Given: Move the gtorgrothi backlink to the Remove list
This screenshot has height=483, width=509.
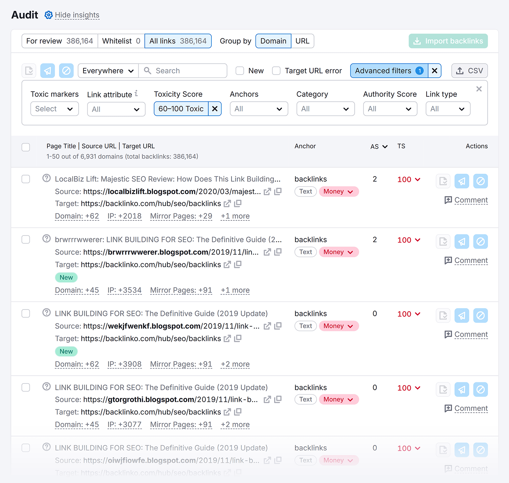Looking at the screenshot, I should coord(462,390).
